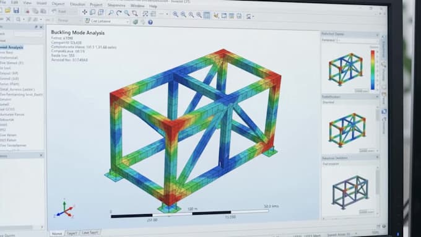The image size is (421, 237).
Task: Click the small button under middle right thumbnail
Action: pos(367,150)
